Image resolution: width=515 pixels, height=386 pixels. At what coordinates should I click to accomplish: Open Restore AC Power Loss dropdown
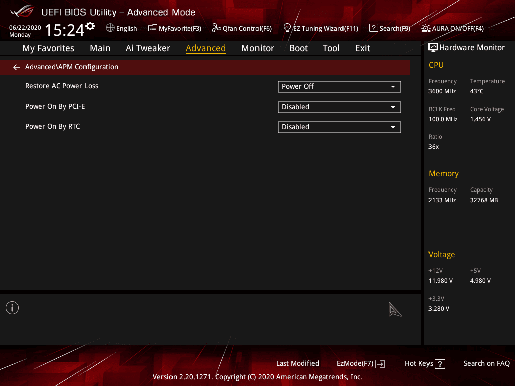[x=339, y=86]
